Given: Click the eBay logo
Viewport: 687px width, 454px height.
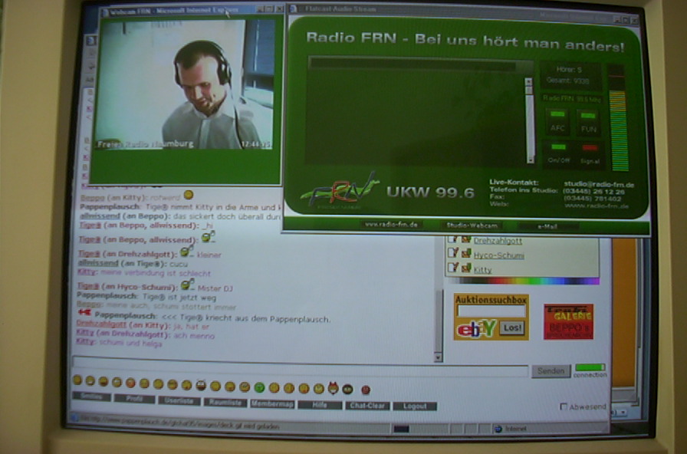Looking at the screenshot, I should (x=476, y=329).
